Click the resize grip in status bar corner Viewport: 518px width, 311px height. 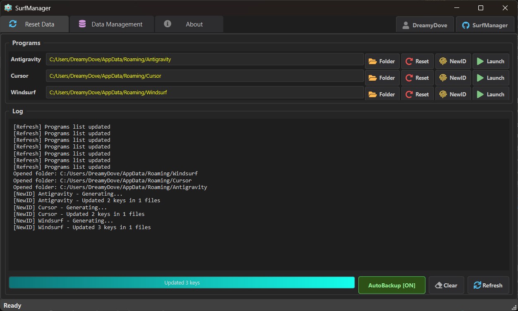click(x=514, y=306)
